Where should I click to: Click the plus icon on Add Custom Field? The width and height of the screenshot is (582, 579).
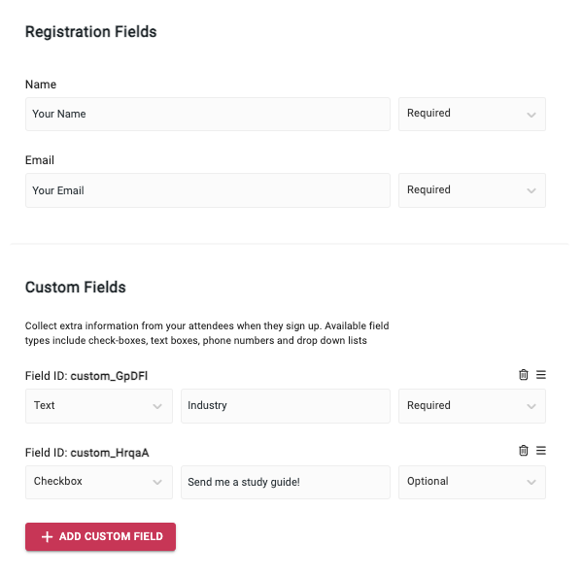tap(47, 536)
